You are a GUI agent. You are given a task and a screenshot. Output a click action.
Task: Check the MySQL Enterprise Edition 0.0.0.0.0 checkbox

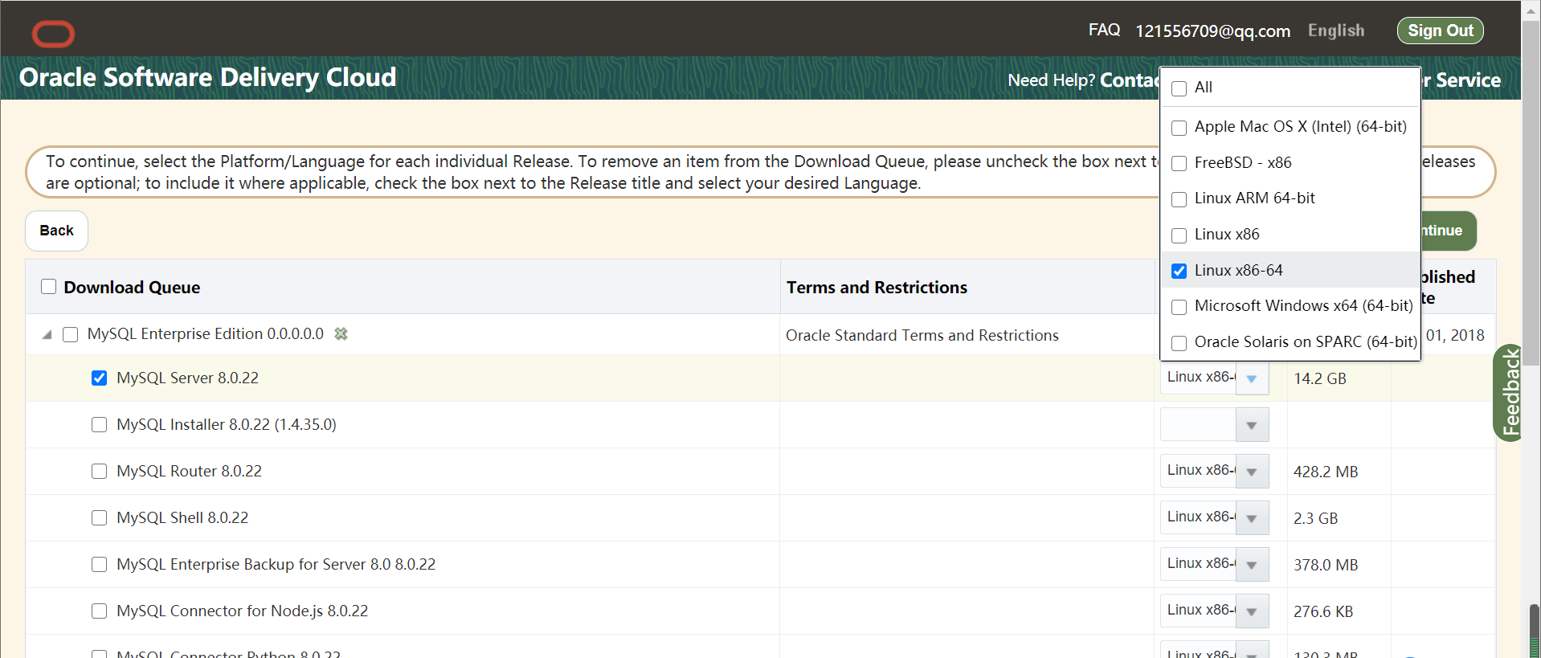coord(71,334)
